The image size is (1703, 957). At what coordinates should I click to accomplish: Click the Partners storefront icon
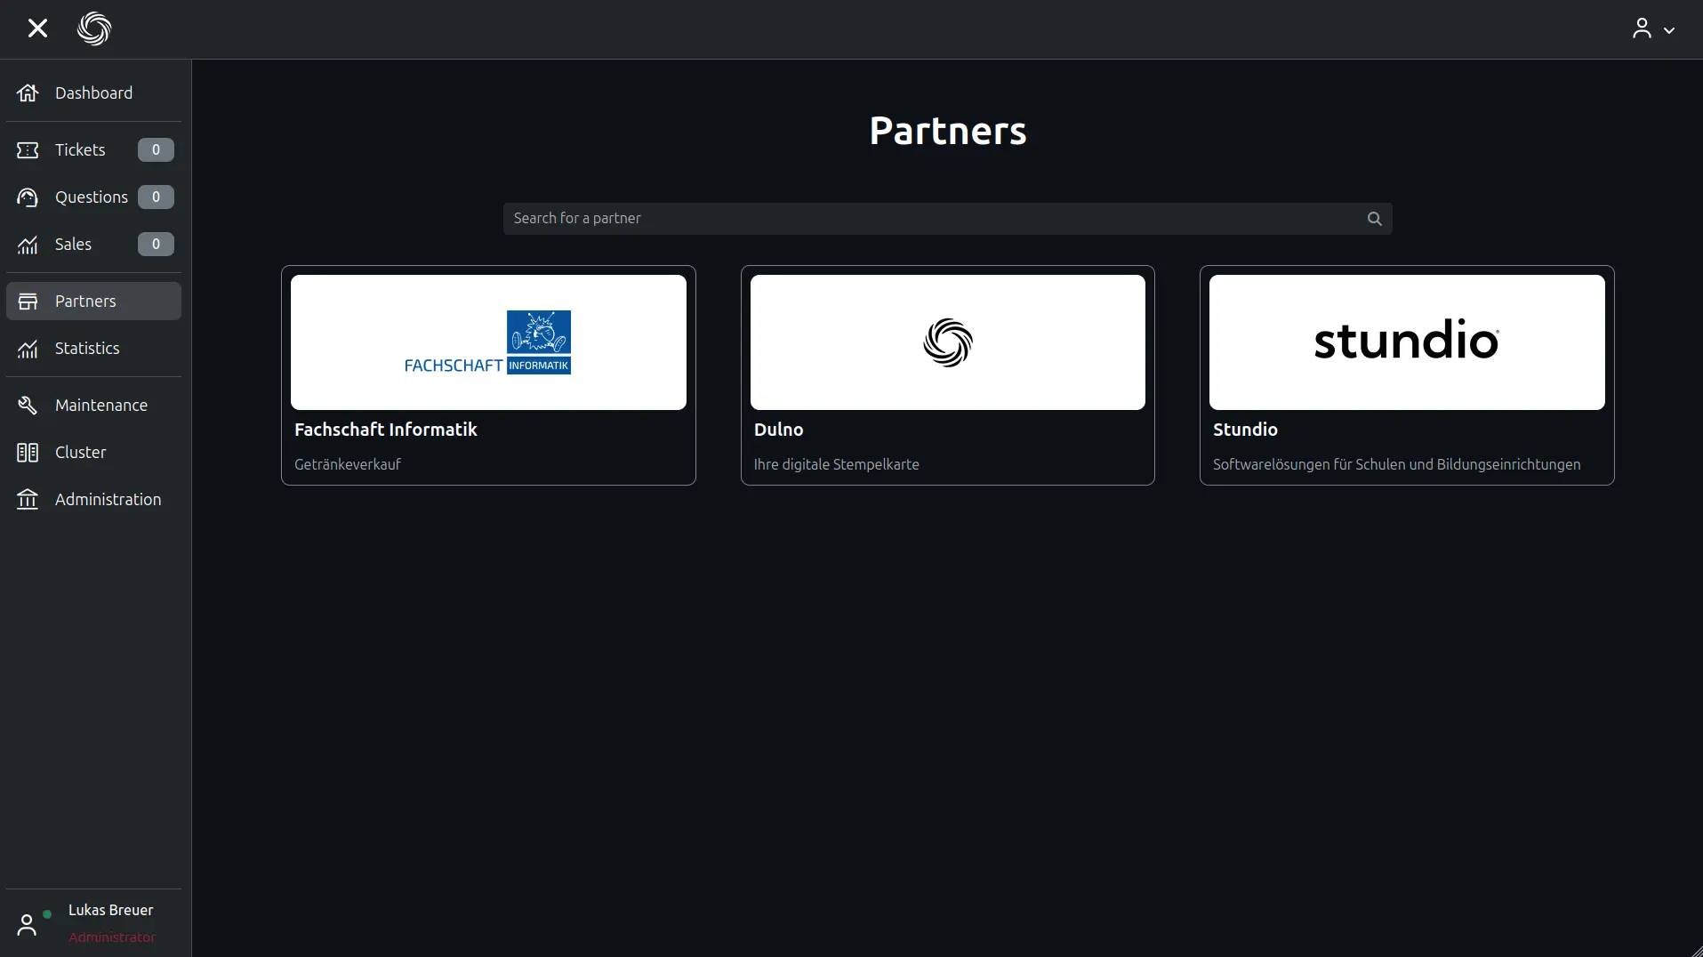click(28, 302)
